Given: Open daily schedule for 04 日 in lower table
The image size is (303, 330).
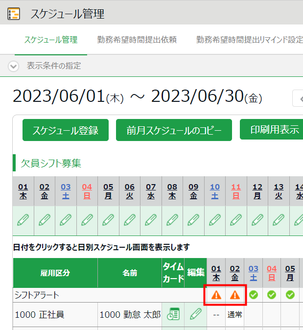Looking at the screenshot, I should click(x=272, y=273).
